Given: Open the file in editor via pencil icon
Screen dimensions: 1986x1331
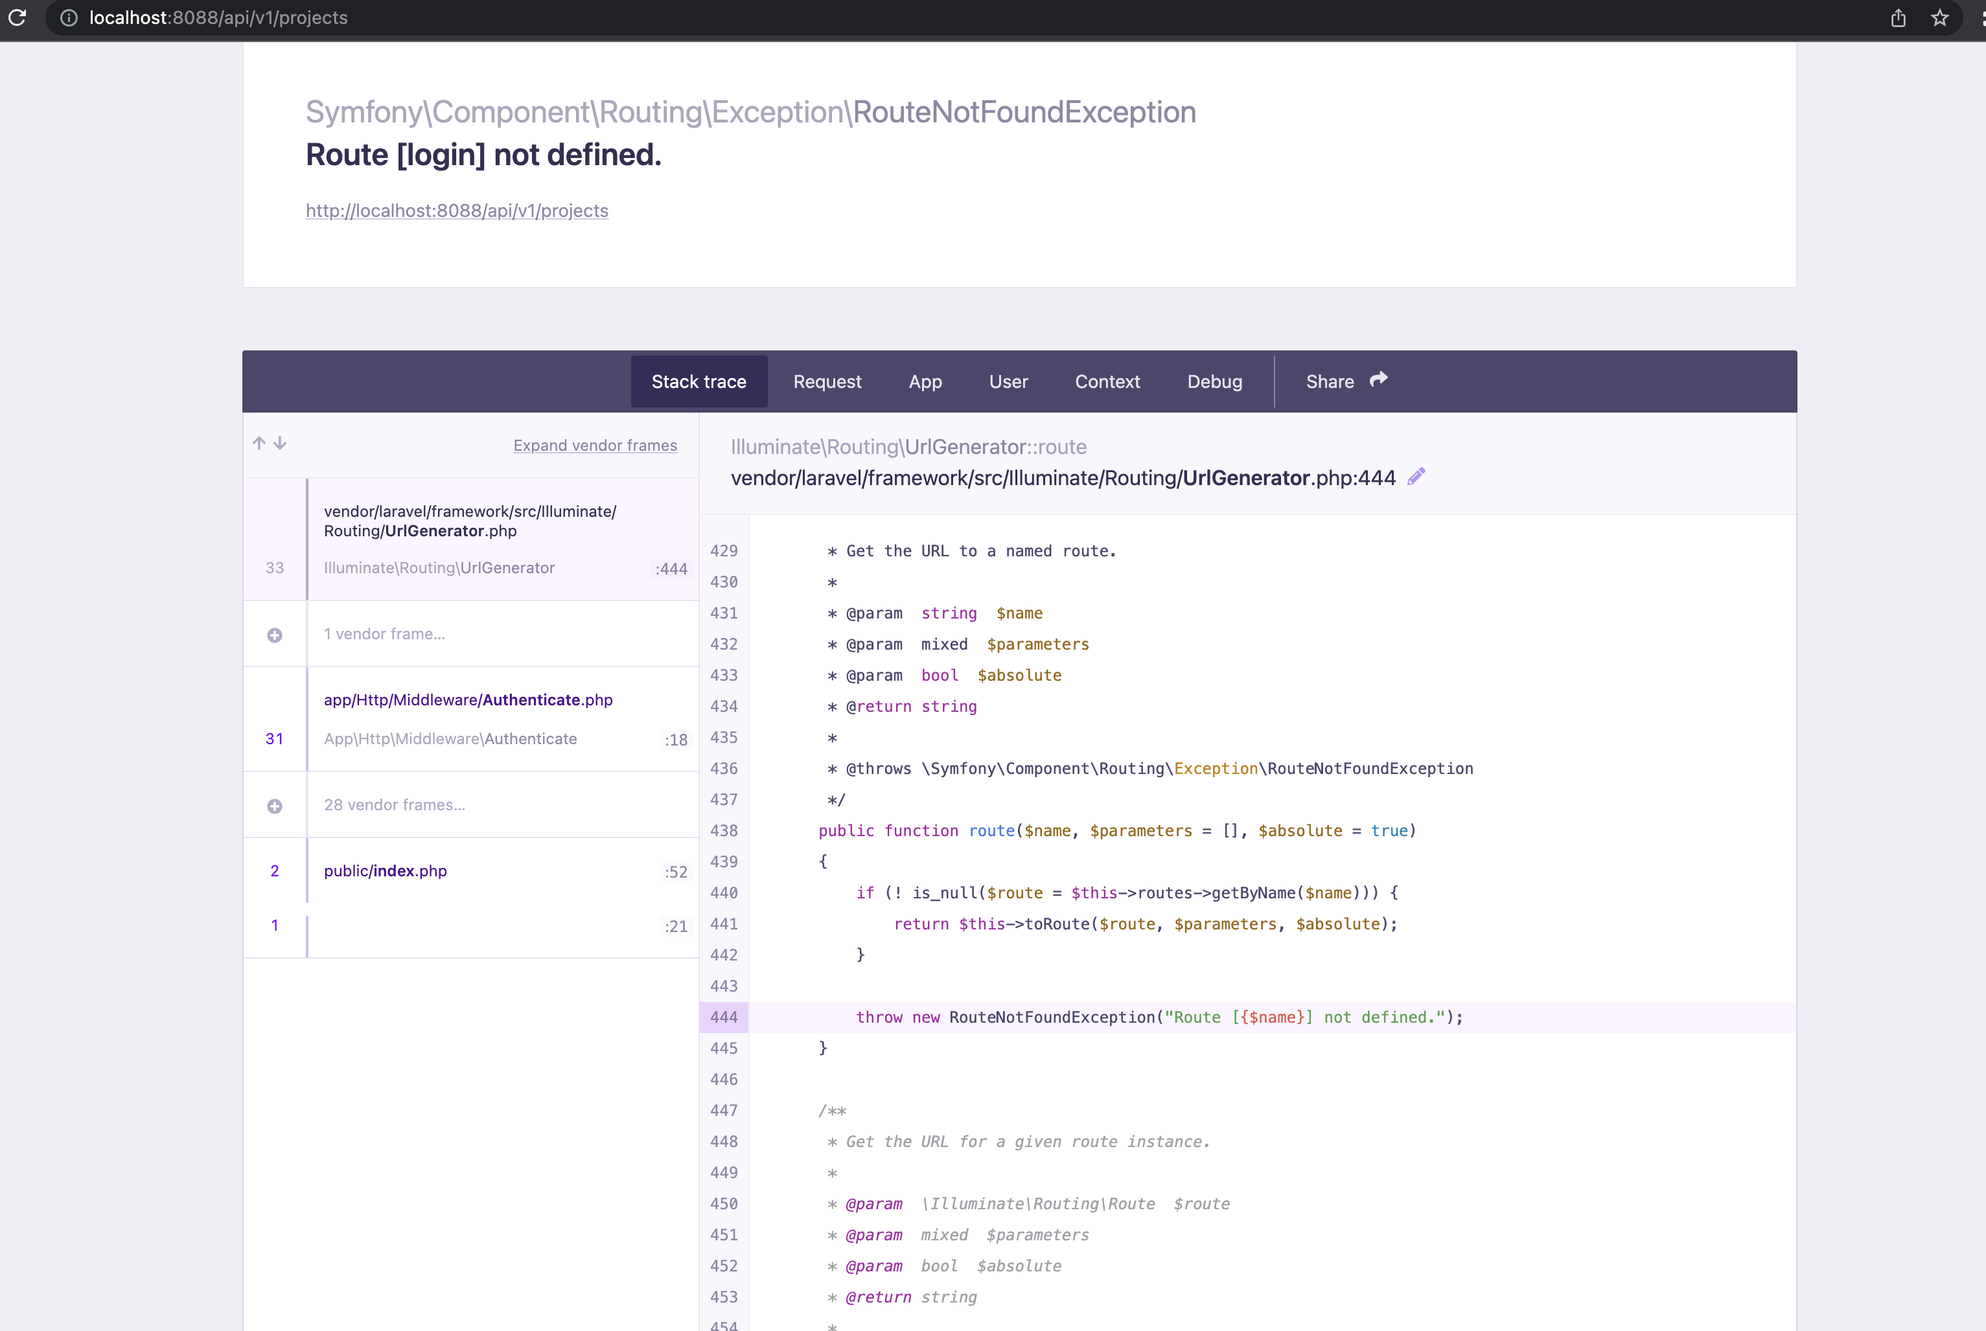Looking at the screenshot, I should 1416,476.
